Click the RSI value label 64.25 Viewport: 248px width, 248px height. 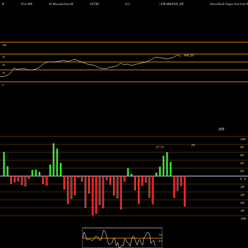coord(189,55)
